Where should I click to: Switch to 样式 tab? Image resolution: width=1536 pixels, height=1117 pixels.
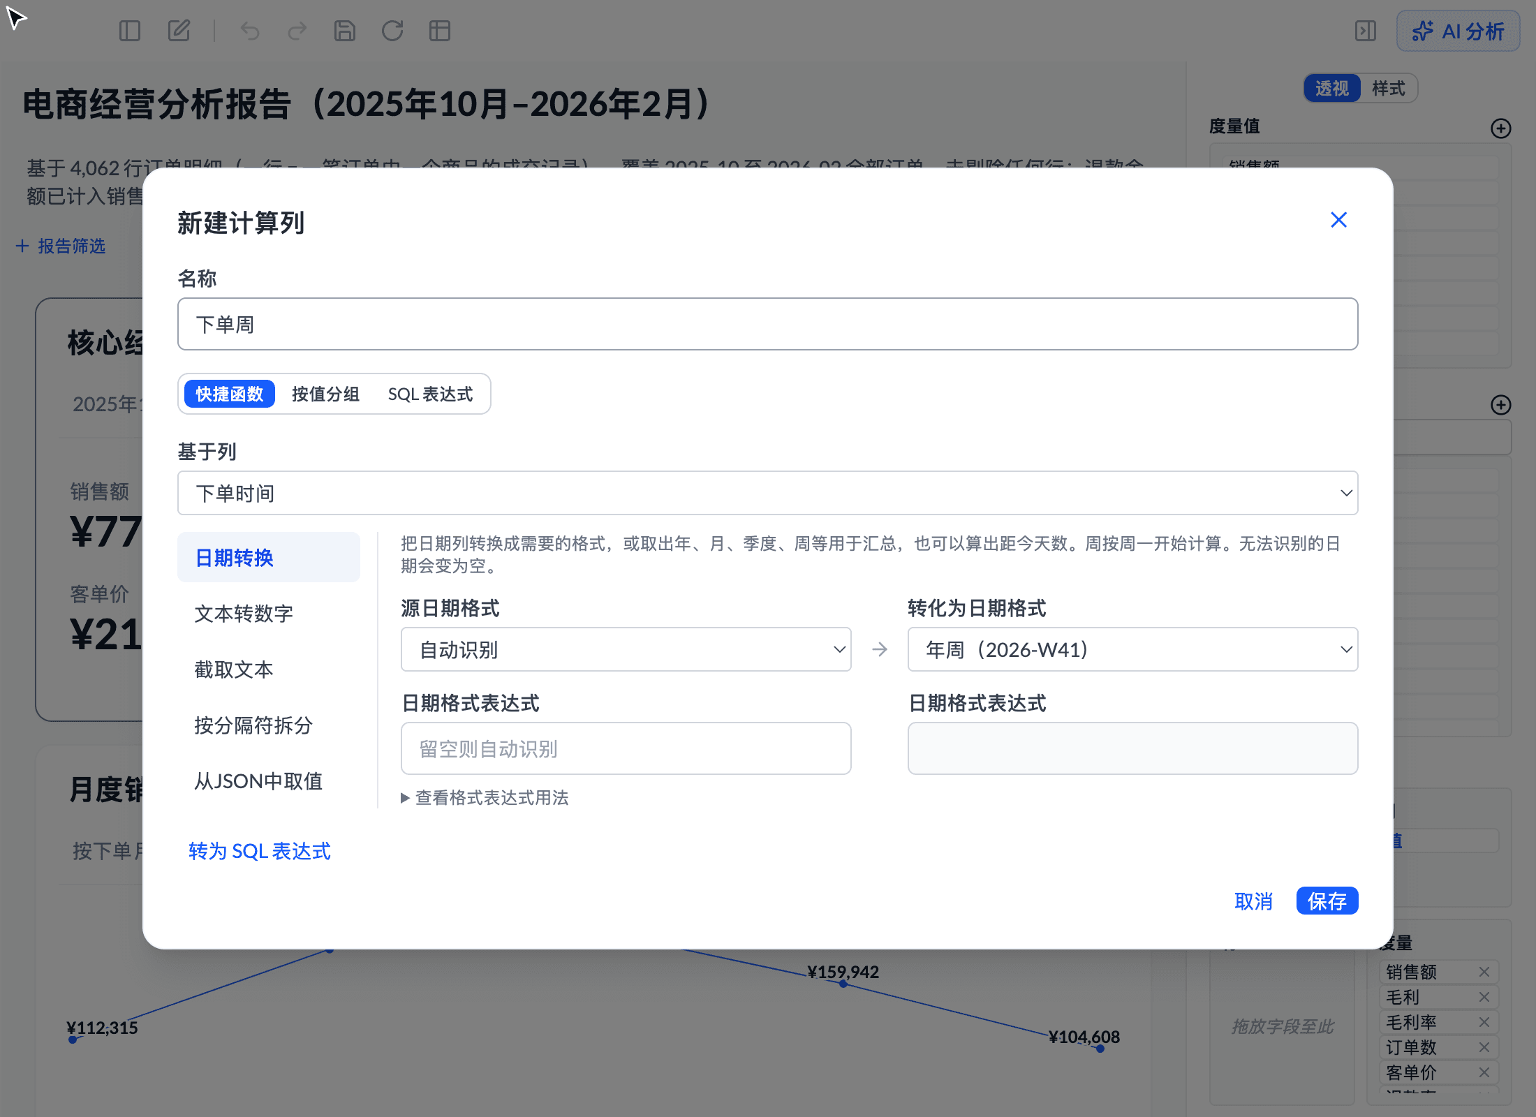pyautogui.click(x=1388, y=89)
